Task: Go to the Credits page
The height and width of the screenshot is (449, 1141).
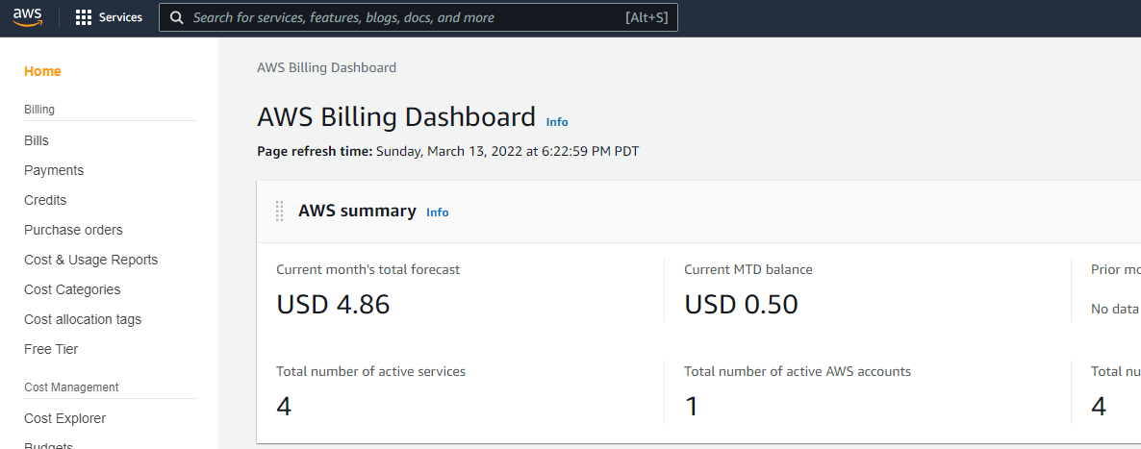Action: click(45, 200)
